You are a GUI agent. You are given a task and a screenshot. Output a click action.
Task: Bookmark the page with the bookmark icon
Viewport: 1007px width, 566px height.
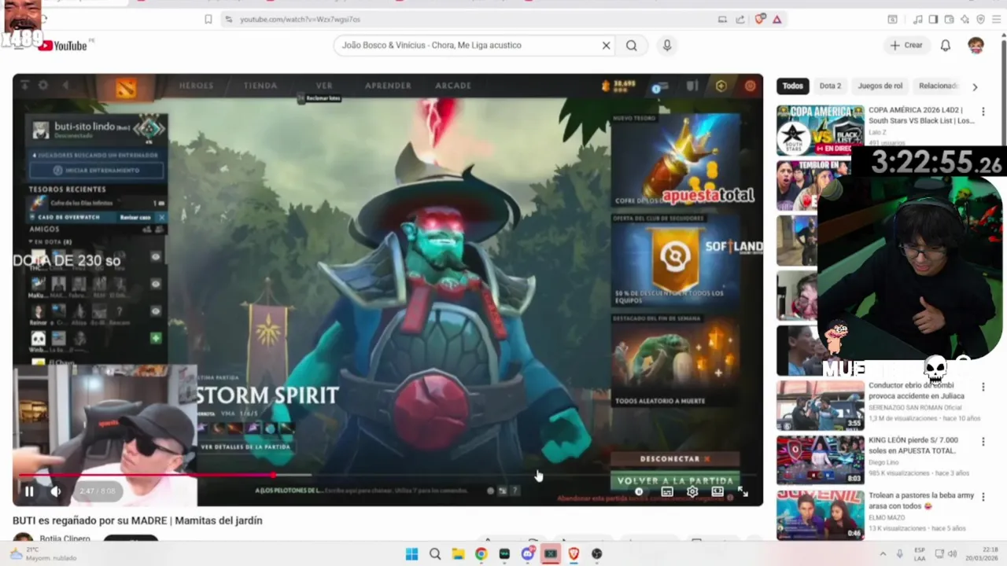[x=208, y=19]
